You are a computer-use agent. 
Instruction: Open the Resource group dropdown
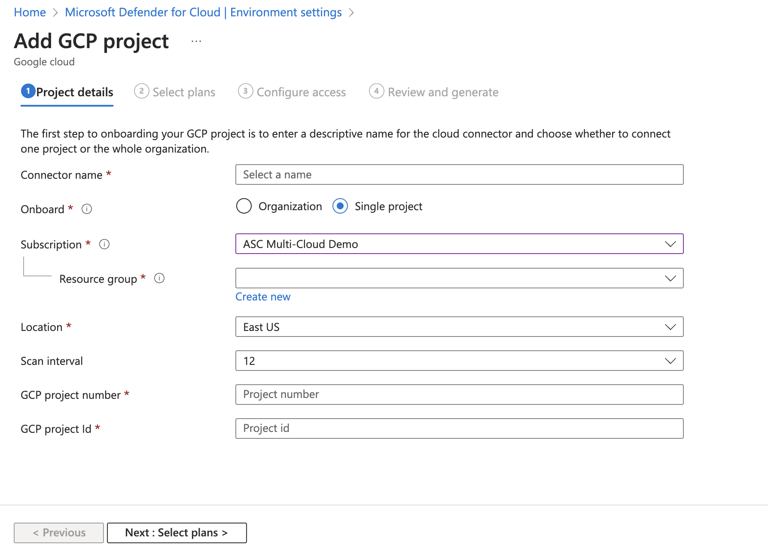pyautogui.click(x=459, y=278)
